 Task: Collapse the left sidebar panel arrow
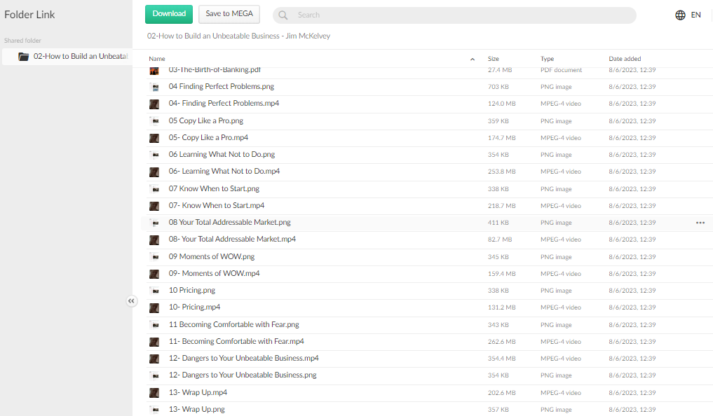(131, 300)
